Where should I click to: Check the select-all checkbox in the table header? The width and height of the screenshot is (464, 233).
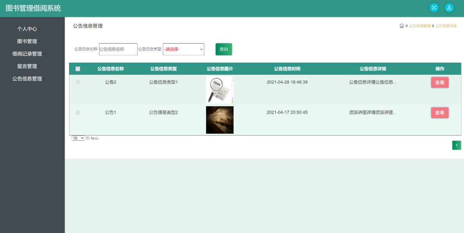click(78, 68)
